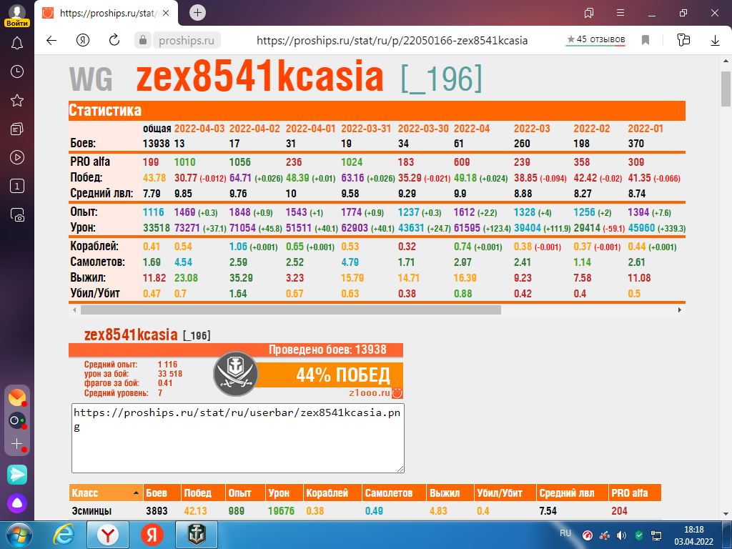Image resolution: width=732 pixels, height=549 pixels.
Task: Open the downloads arrow icon
Action: pyautogui.click(x=715, y=40)
